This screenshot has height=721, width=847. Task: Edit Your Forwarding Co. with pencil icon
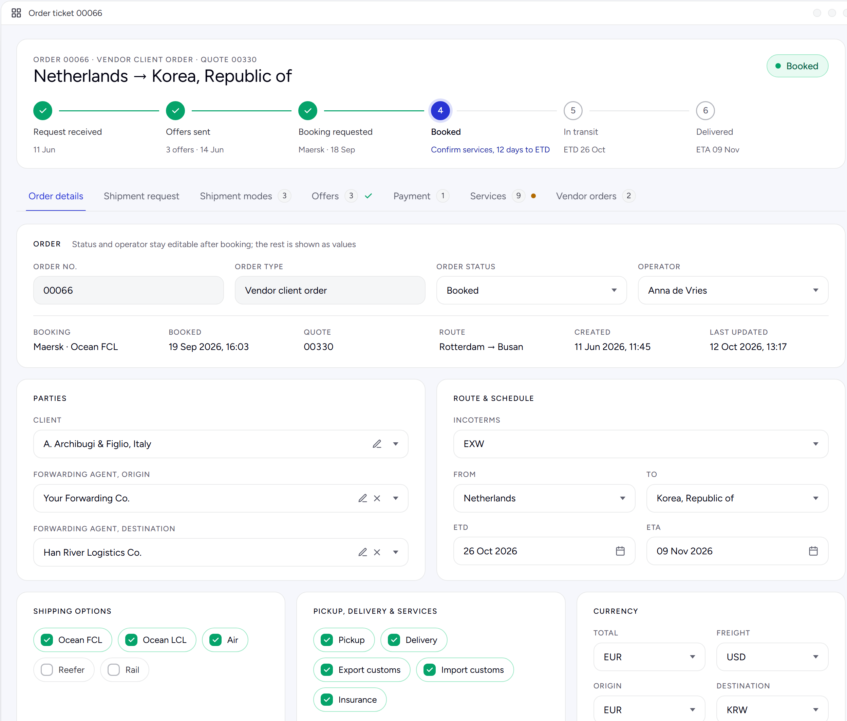point(362,498)
